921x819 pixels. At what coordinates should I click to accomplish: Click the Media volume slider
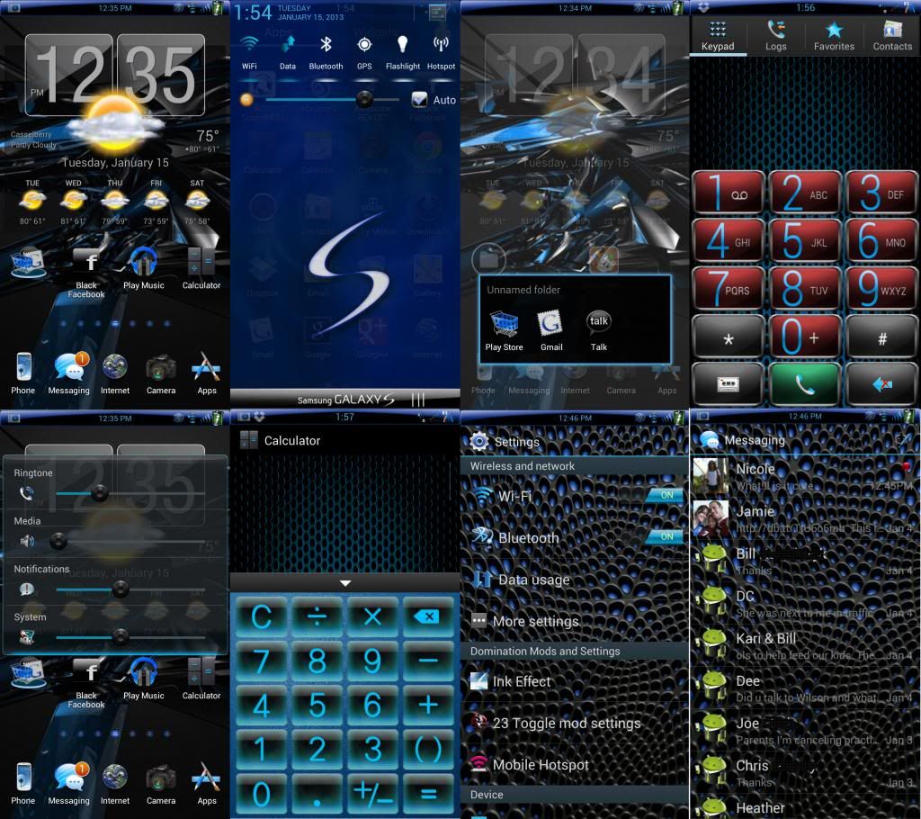click(126, 541)
